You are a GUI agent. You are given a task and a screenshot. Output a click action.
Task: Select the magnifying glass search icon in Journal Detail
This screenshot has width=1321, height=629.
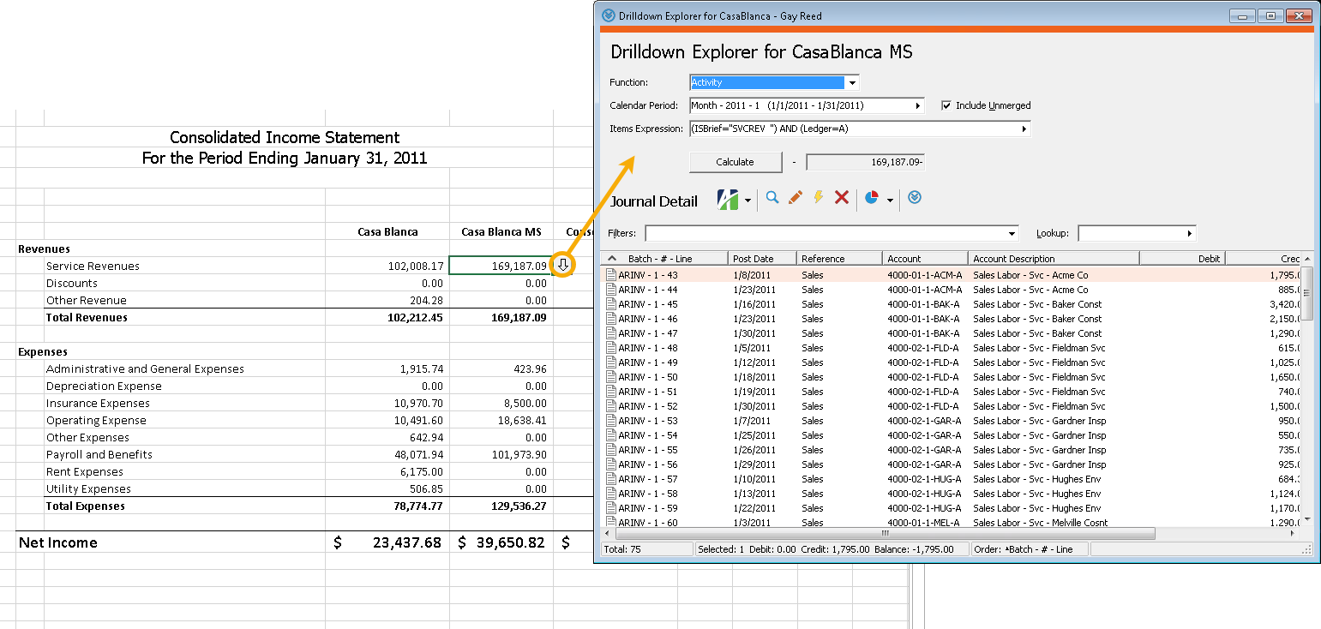point(772,197)
